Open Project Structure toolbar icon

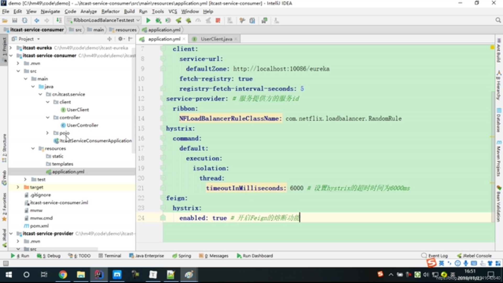[x=252, y=20]
